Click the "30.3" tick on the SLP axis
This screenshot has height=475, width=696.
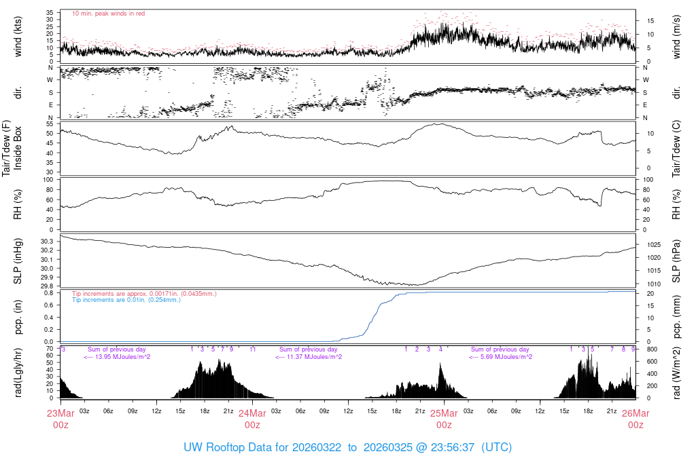[x=47, y=242]
